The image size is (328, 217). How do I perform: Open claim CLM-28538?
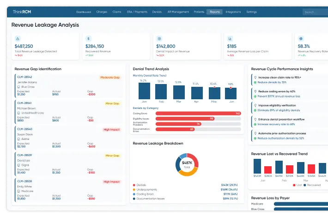[24, 181]
